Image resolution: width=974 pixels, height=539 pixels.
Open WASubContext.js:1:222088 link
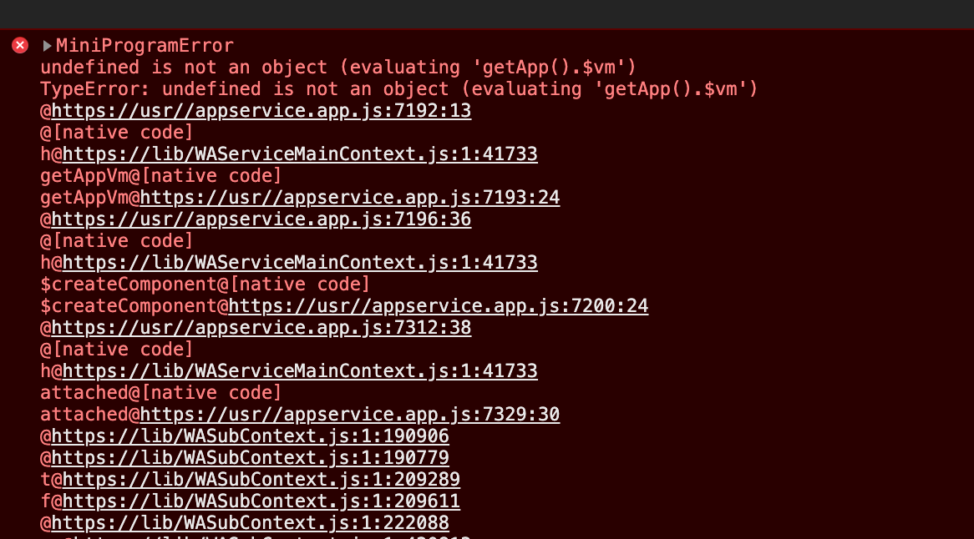click(x=250, y=523)
